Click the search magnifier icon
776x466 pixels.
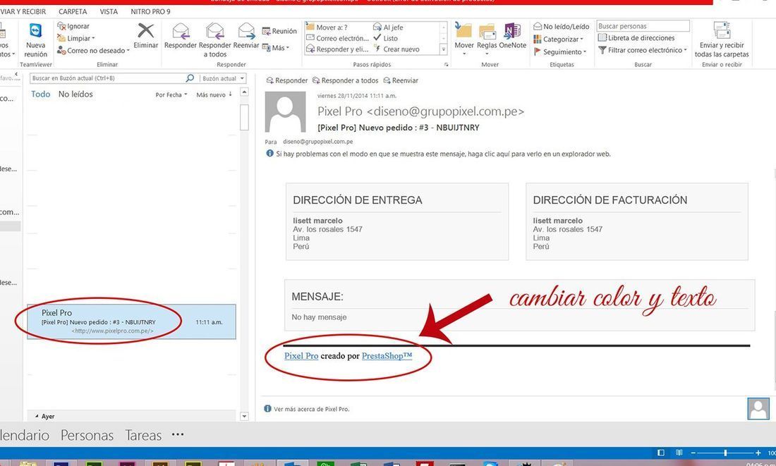[x=190, y=78]
